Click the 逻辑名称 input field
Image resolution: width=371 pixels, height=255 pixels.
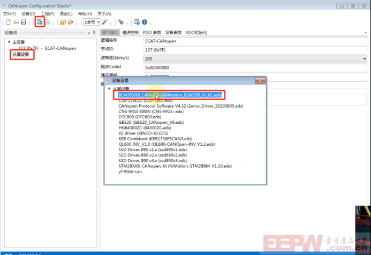point(255,41)
